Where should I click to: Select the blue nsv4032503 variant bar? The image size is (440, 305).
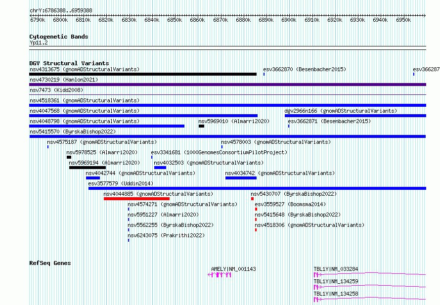(160, 168)
